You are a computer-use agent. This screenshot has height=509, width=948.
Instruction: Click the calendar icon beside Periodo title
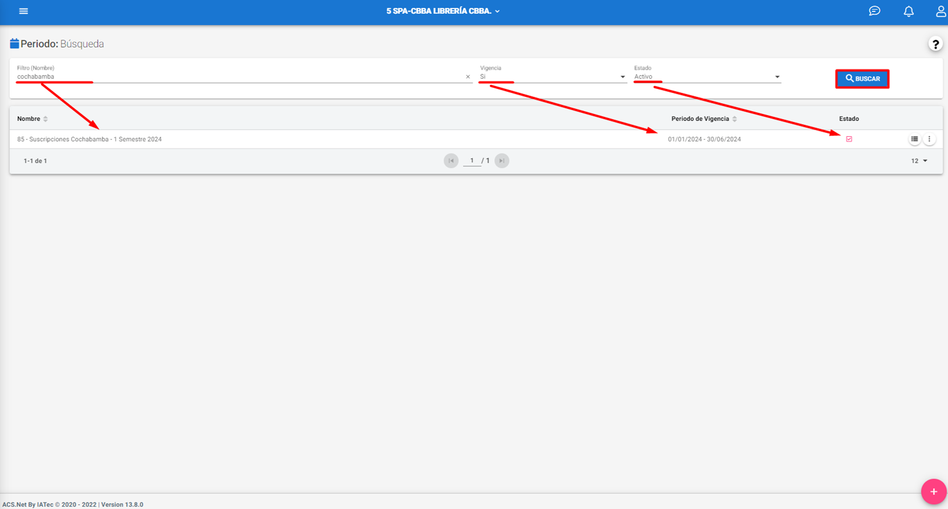tap(15, 44)
